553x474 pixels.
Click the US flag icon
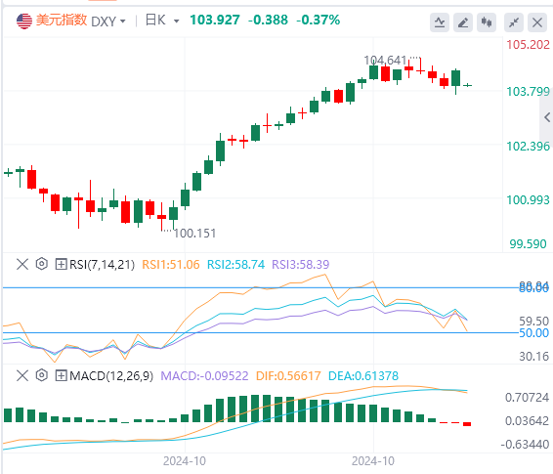(x=24, y=22)
